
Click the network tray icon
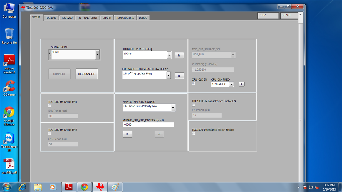coord(311,187)
